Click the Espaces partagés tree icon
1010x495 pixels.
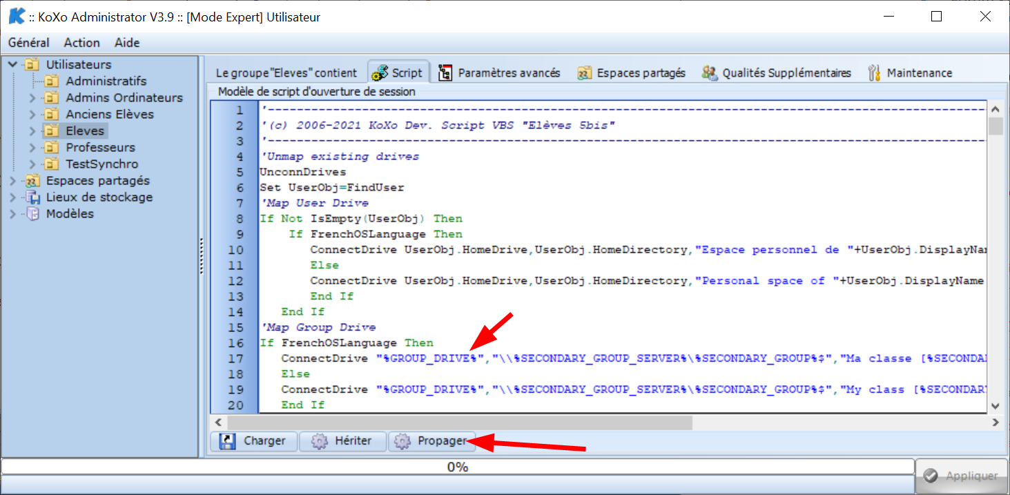tap(32, 180)
